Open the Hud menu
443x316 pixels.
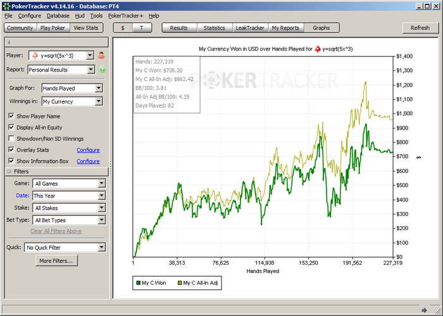click(80, 16)
